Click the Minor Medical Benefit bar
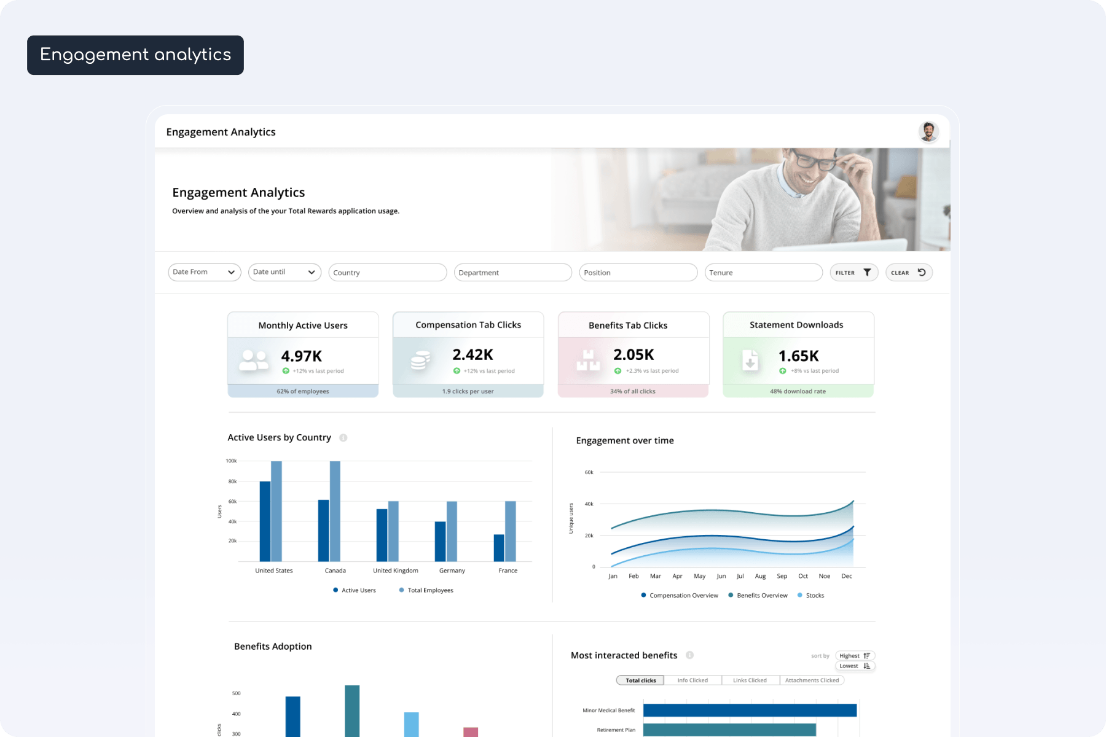The width and height of the screenshot is (1106, 737). pos(750,711)
